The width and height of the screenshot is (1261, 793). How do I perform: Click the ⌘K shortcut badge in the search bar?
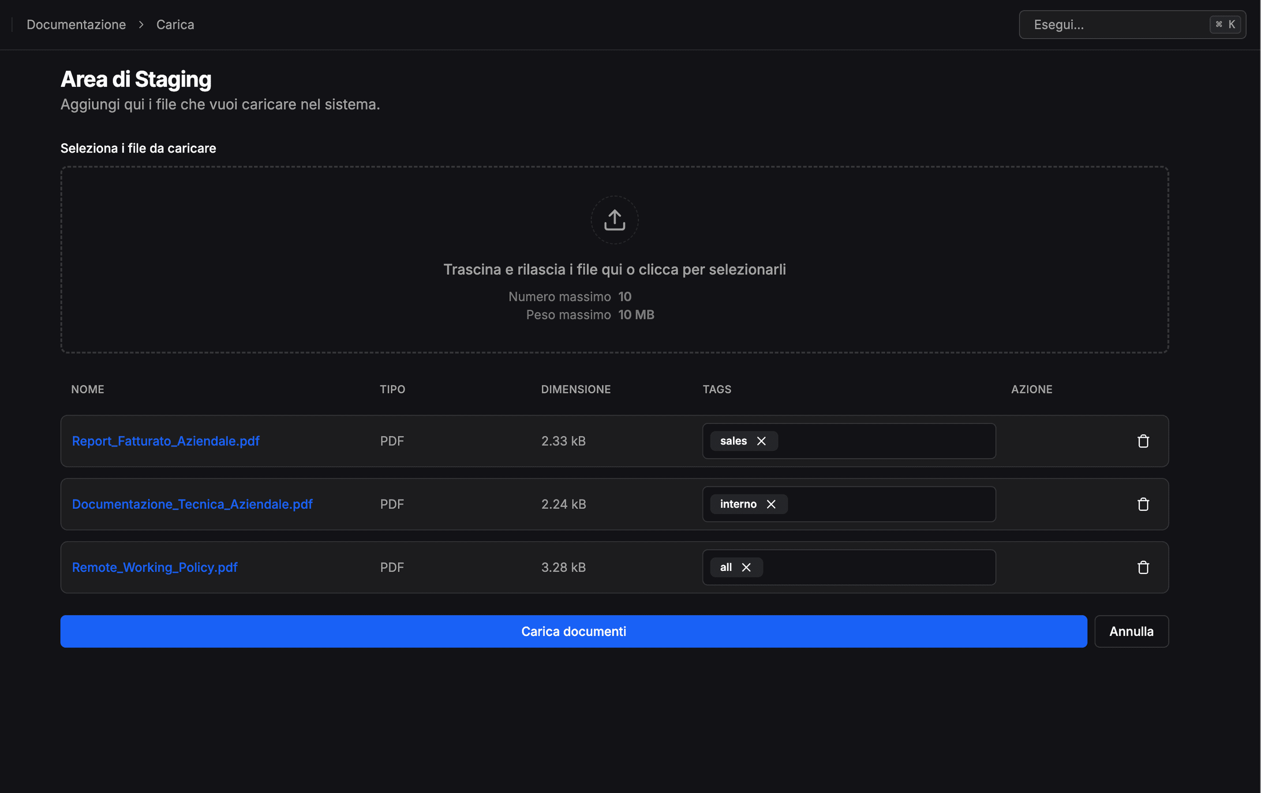(1225, 24)
